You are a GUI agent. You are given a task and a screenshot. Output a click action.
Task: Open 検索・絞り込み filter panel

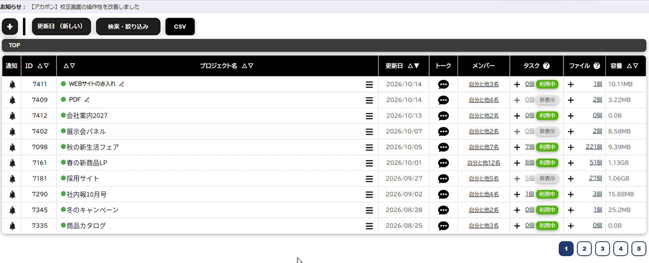pyautogui.click(x=128, y=27)
